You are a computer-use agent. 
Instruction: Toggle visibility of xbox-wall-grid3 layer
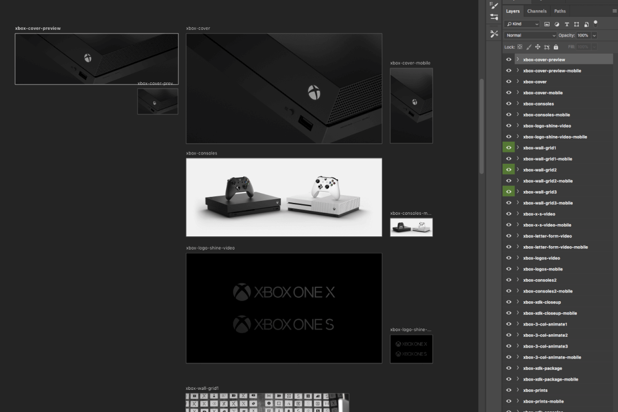coord(509,192)
